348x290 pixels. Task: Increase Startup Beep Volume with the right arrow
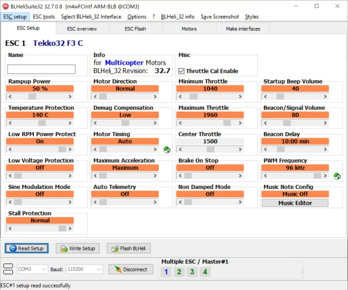click(x=325, y=96)
